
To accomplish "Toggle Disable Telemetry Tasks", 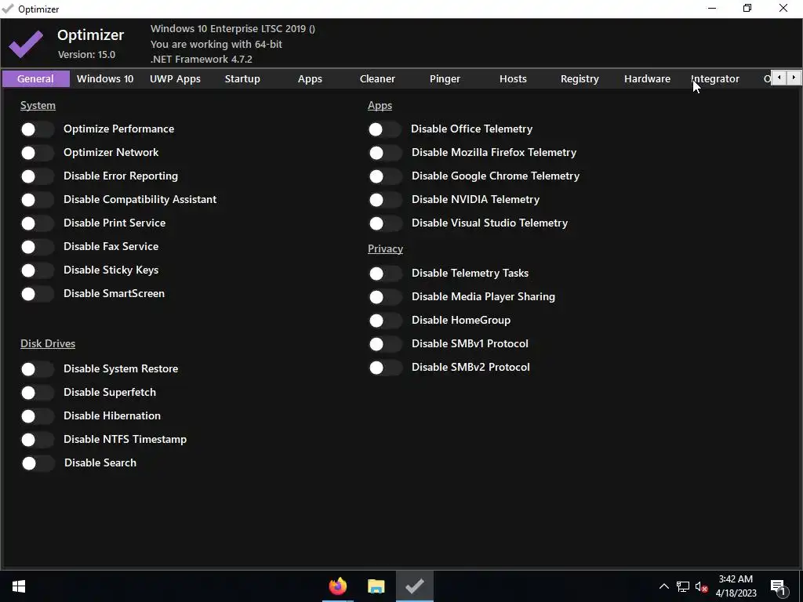I will pyautogui.click(x=385, y=274).
